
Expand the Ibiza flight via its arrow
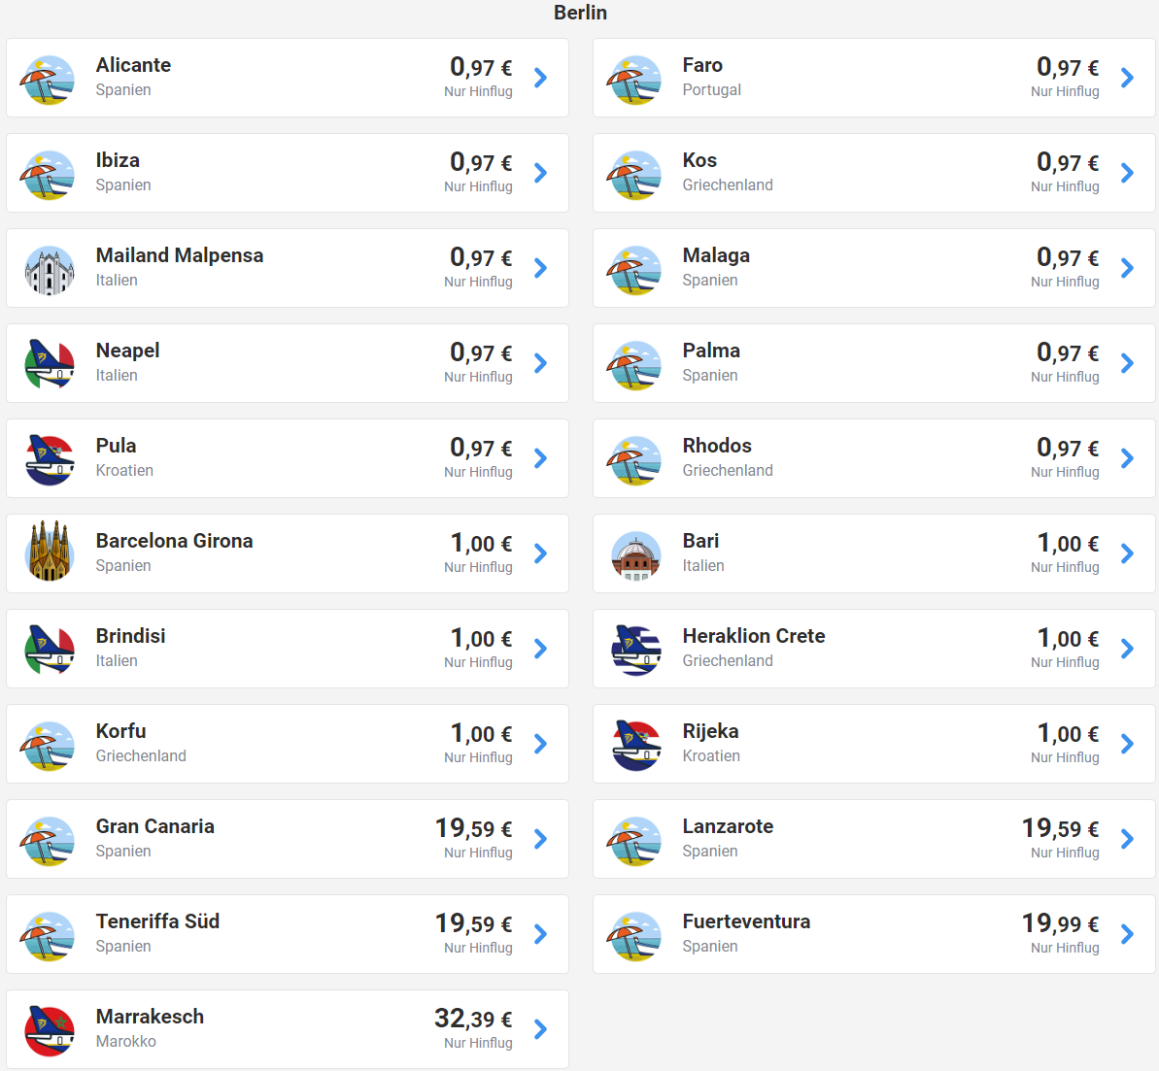click(540, 173)
